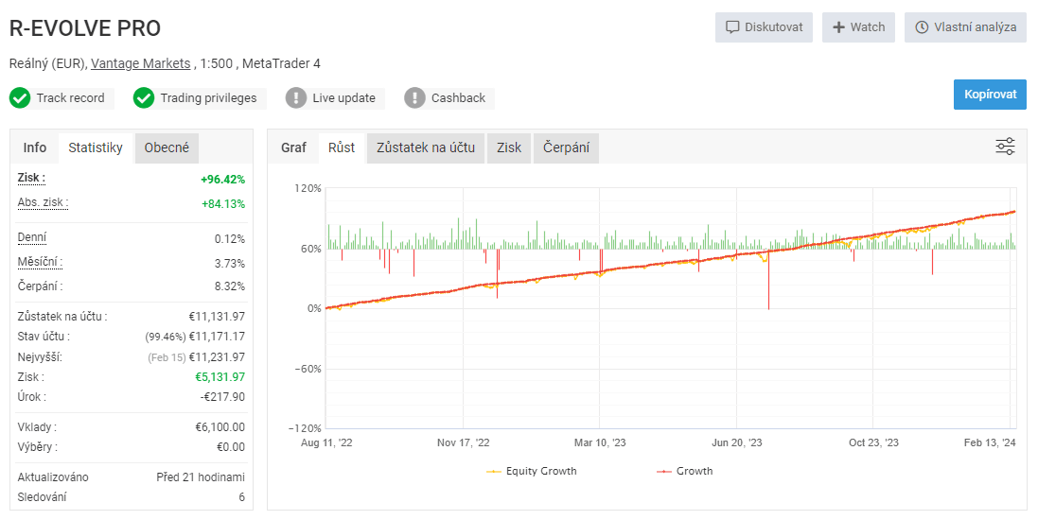Show the Čerpání chart tab

tap(566, 147)
